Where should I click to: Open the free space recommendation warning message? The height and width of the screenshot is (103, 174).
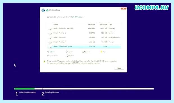coord(82,62)
